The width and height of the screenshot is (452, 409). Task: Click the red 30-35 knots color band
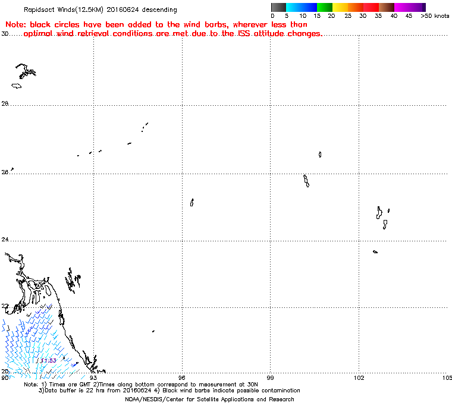point(371,7)
